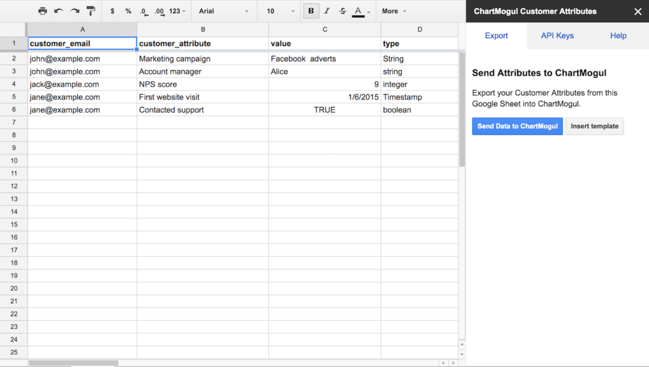The width and height of the screenshot is (649, 367).
Task: Select cell containing jack@example.com
Action: pyautogui.click(x=82, y=84)
